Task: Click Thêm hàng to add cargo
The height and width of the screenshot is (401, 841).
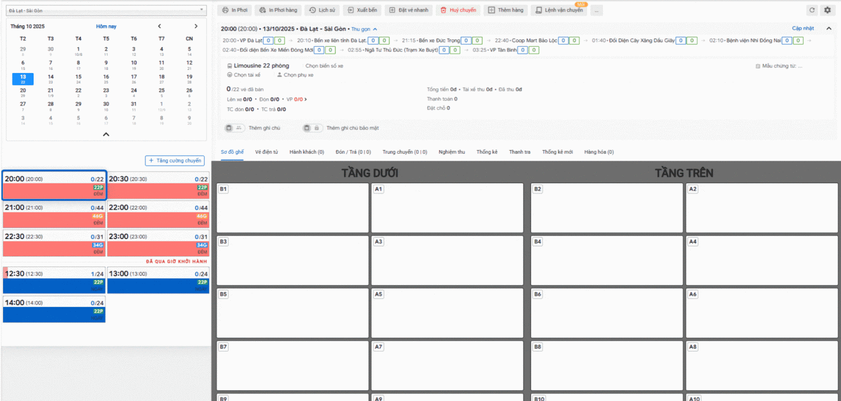Action: pyautogui.click(x=506, y=10)
